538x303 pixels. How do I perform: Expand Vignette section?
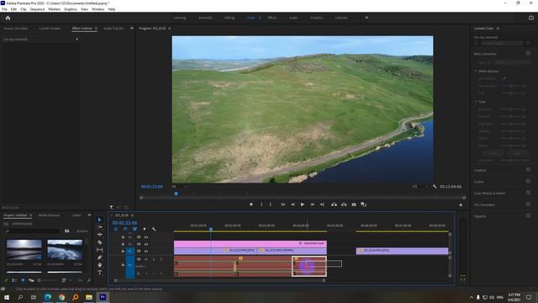[x=480, y=216]
